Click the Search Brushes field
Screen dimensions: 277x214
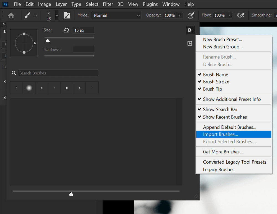[58, 73]
